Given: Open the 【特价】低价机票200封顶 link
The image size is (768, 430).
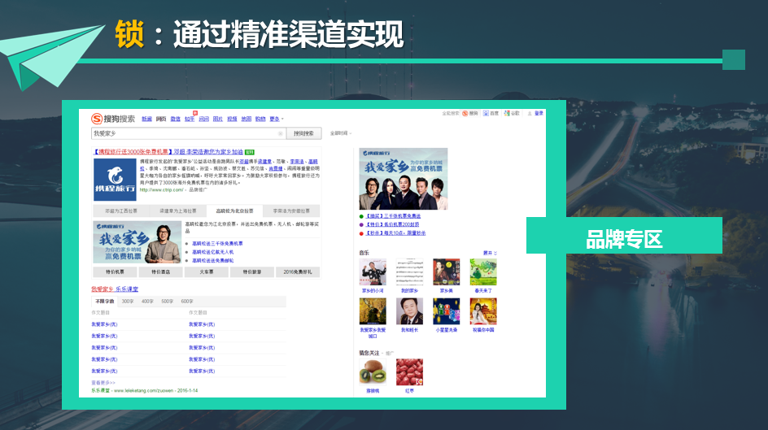Looking at the screenshot, I should [392, 225].
